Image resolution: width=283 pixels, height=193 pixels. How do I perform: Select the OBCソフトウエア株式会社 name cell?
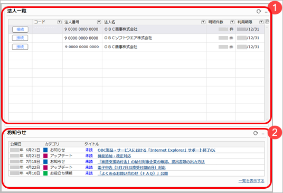(154, 38)
